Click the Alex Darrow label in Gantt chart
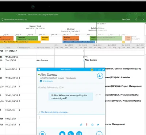146x135 pixels. (91, 60)
